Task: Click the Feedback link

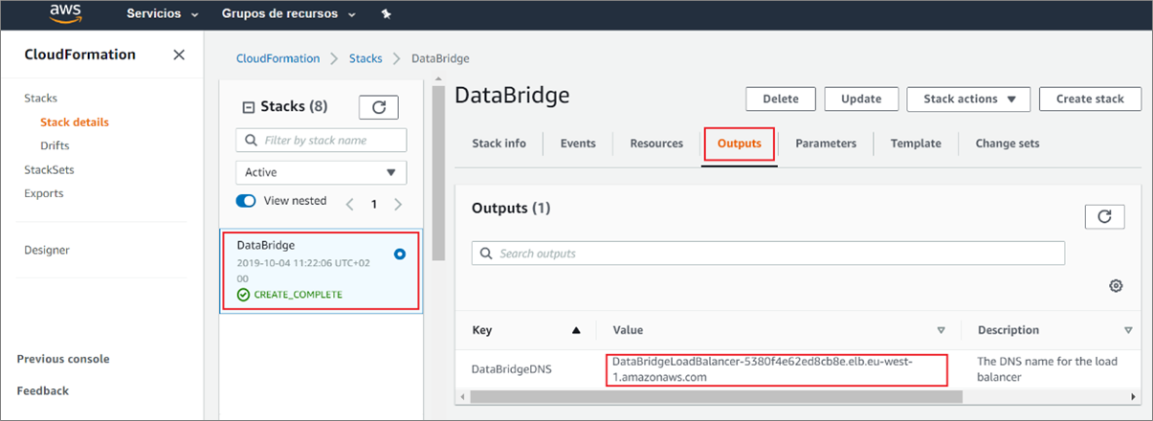Action: point(43,390)
